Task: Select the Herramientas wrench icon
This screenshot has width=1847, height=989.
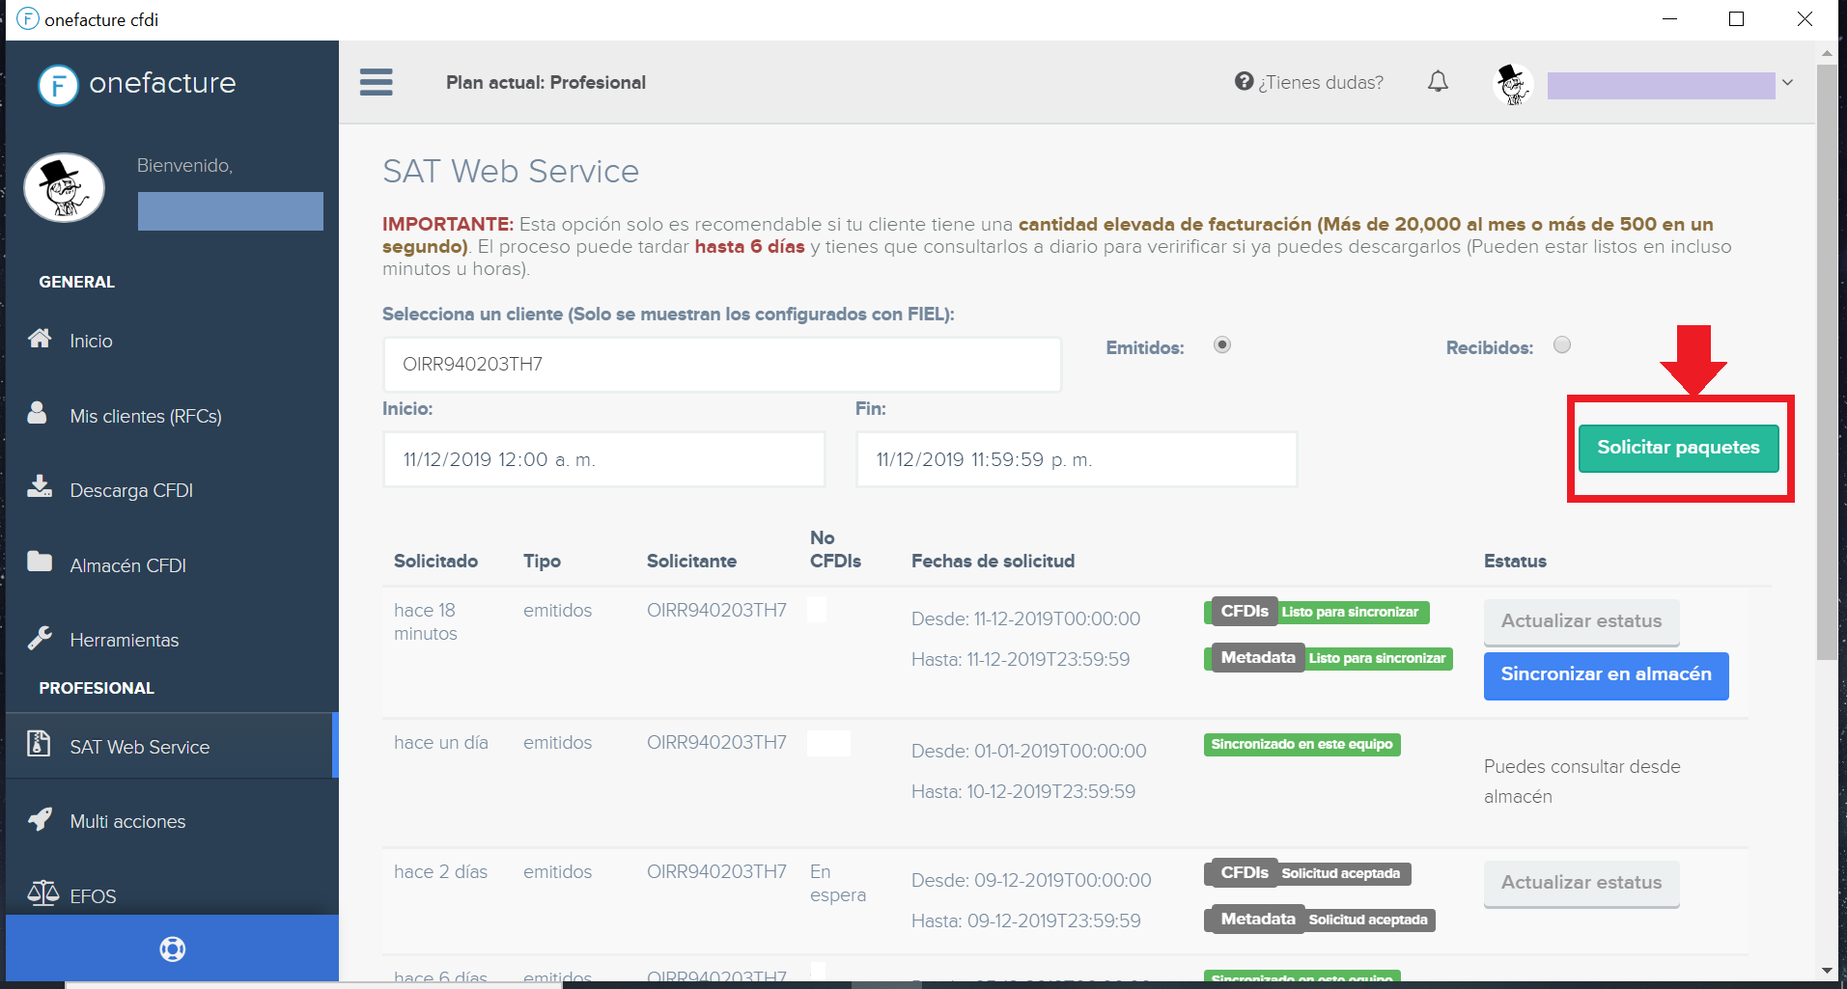Action: pyautogui.click(x=40, y=637)
